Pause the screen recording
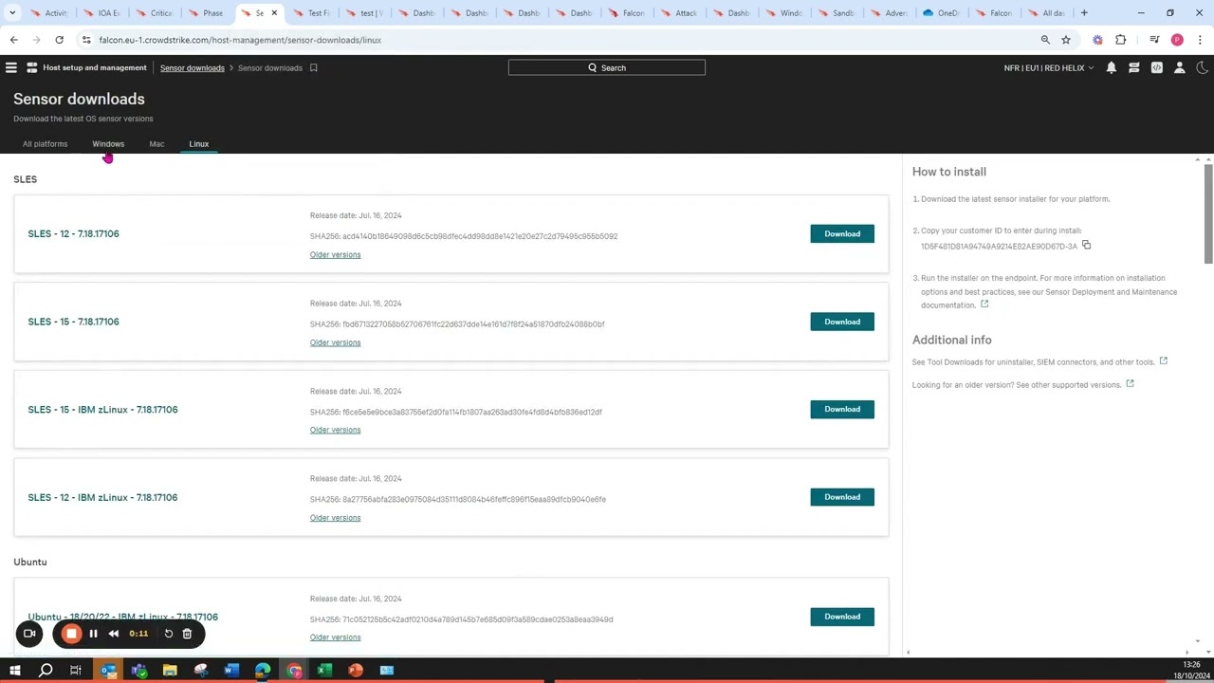Screen dimensions: 1214x683 pos(93,634)
